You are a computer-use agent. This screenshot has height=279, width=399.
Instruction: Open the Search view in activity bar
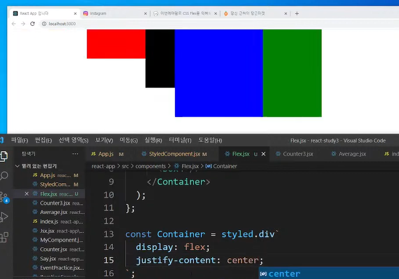pyautogui.click(x=4, y=176)
